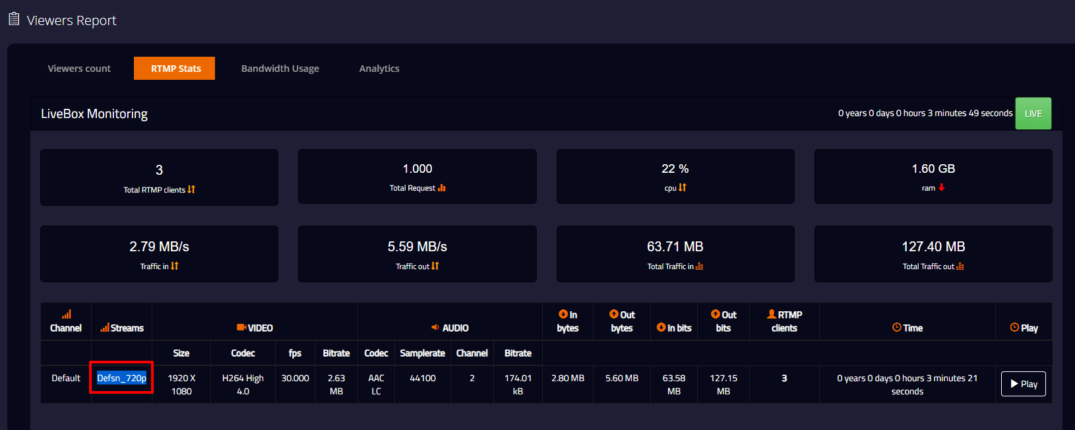Viewport: 1075px width, 430px height.
Task: Click the Samplerate column header
Action: [423, 353]
